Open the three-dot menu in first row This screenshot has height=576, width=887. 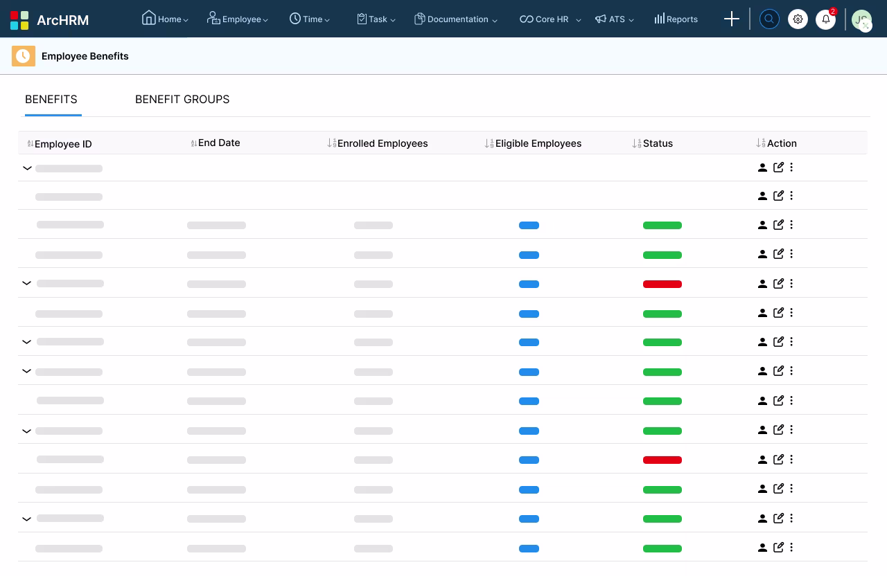coord(791,167)
